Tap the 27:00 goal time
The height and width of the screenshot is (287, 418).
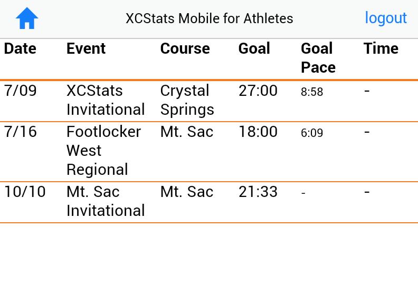pyautogui.click(x=258, y=91)
